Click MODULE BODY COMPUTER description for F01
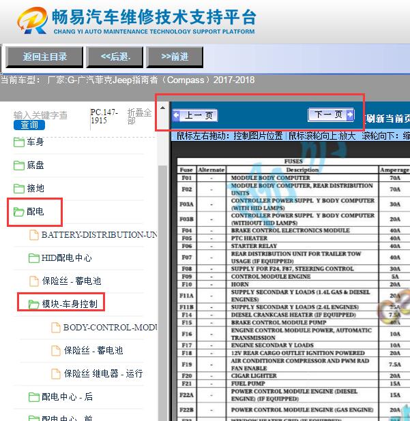 pyautogui.click(x=270, y=178)
